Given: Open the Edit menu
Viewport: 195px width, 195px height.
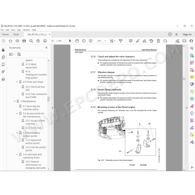Looking at the screenshot, I should click(7, 30).
